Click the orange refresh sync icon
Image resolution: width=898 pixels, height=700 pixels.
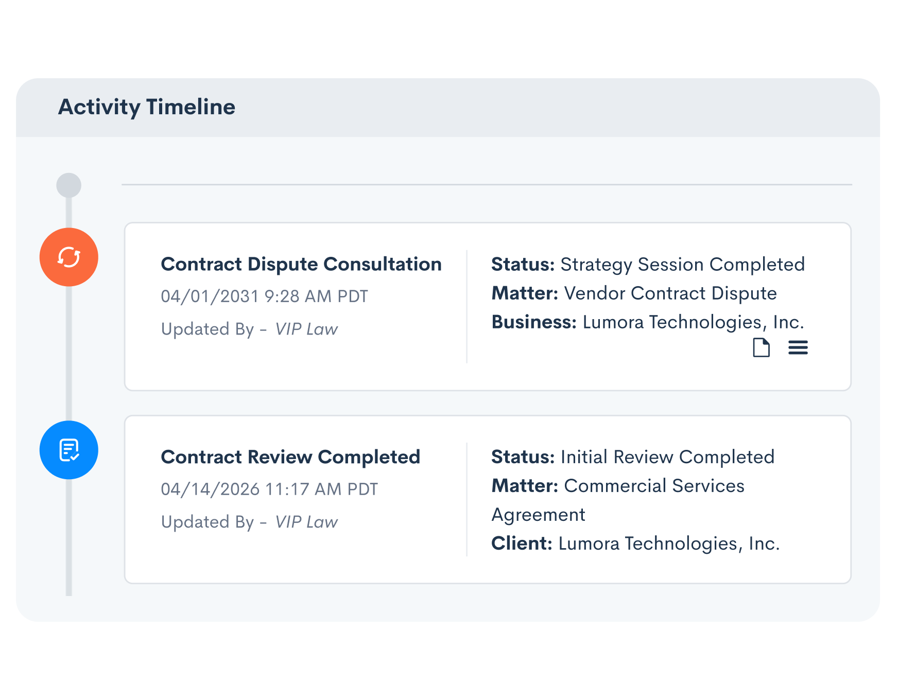point(68,257)
